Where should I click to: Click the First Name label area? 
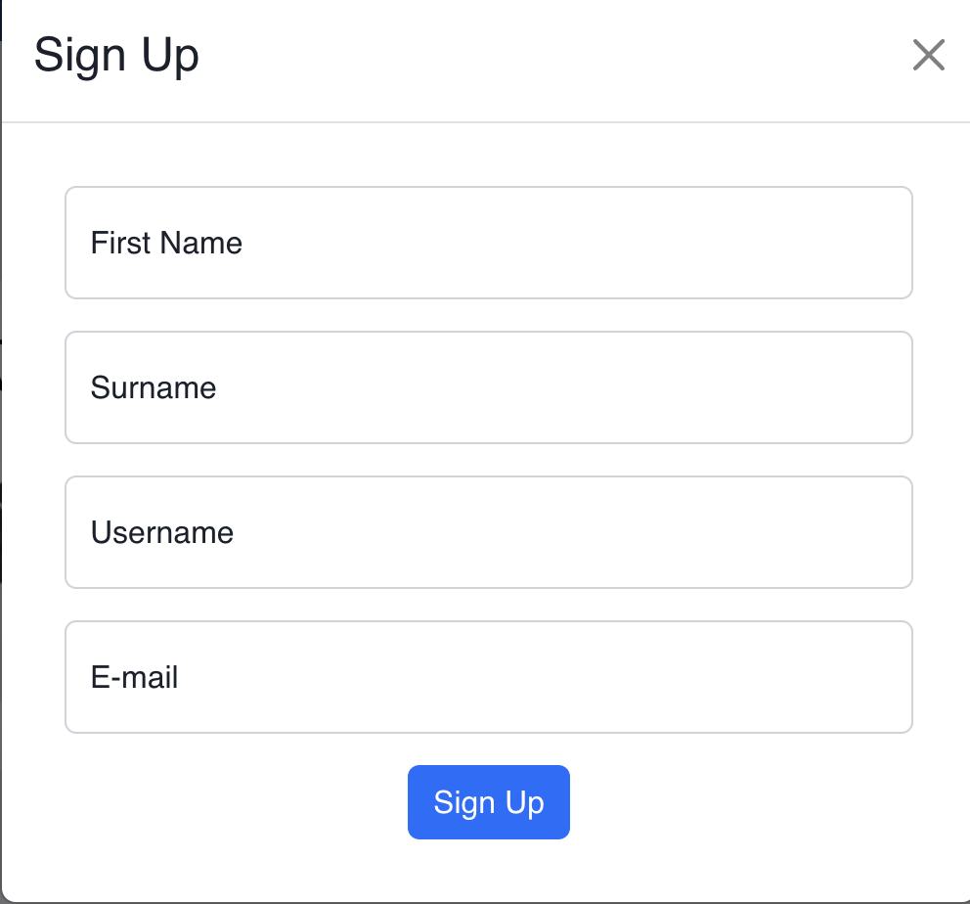pyautogui.click(x=166, y=243)
